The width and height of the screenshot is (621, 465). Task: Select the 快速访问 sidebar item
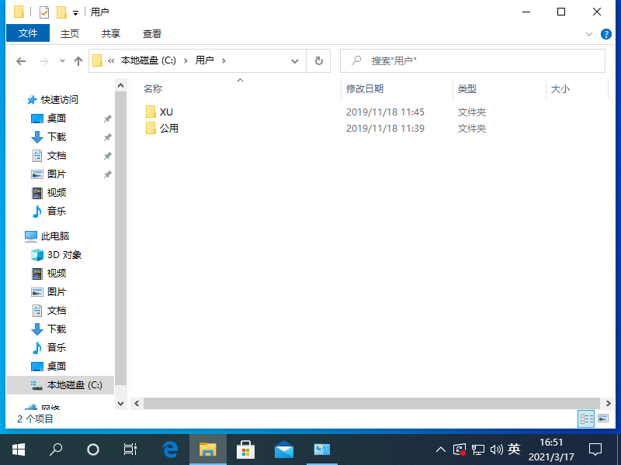[x=57, y=99]
